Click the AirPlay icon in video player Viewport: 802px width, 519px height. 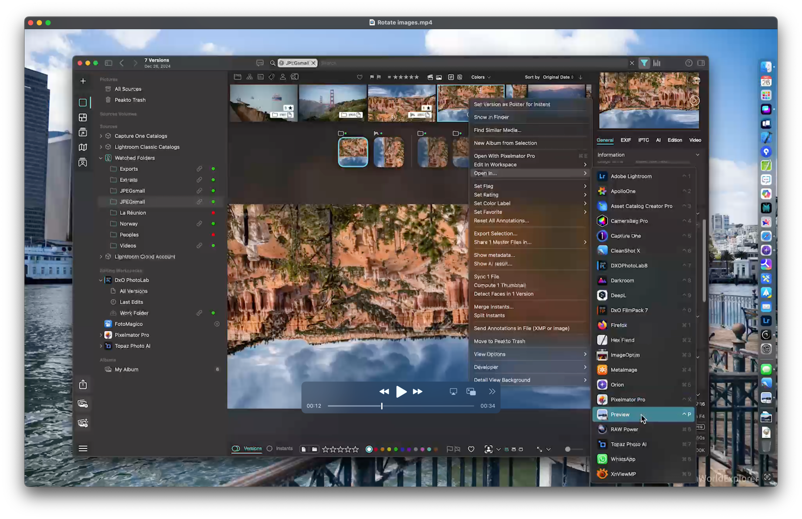pos(453,391)
